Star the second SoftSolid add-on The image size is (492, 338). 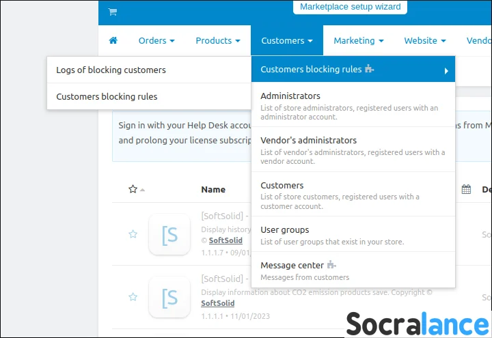point(133,297)
